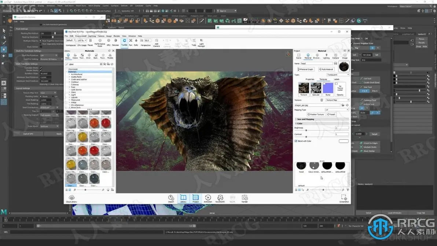The width and height of the screenshot is (437, 246).
Task: Open the CPU Usage percent dropdown
Action: click(82, 40)
